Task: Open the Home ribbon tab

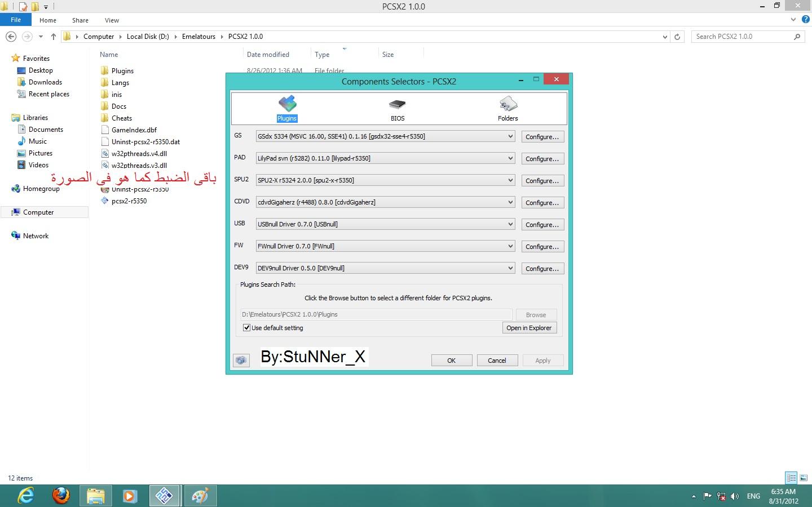Action: [48, 20]
